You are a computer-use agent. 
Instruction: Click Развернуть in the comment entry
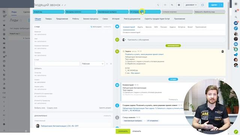point(173,99)
